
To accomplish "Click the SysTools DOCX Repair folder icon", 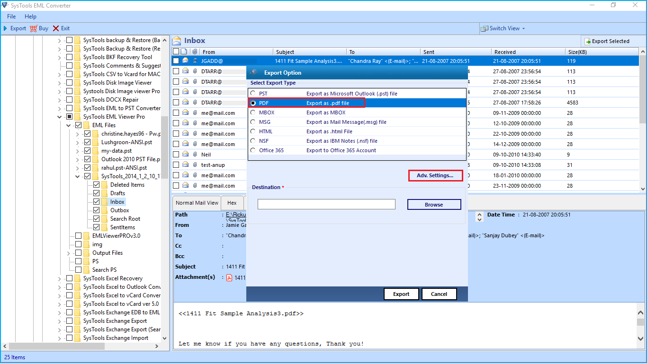I will pyautogui.click(x=77, y=100).
